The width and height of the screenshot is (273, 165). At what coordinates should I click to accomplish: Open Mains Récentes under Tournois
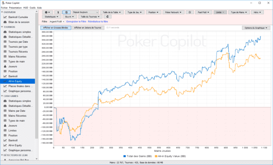[17, 57]
